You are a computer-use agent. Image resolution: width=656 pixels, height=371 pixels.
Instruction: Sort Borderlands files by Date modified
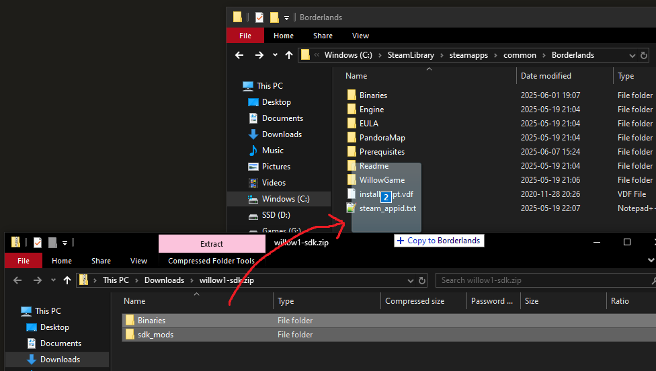tap(546, 76)
